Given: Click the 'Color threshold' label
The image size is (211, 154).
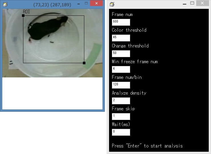Looking at the screenshot, I should (129, 30).
